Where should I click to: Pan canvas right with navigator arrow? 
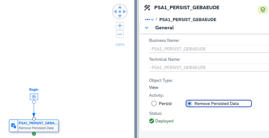point(125,12)
